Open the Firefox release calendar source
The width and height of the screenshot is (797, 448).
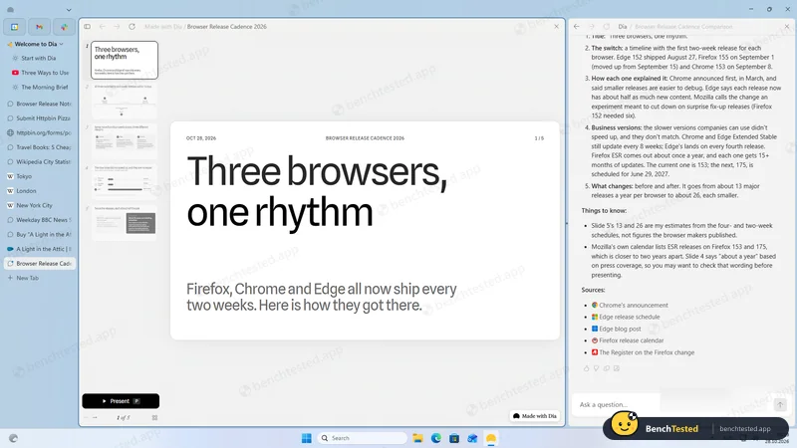pyautogui.click(x=631, y=340)
